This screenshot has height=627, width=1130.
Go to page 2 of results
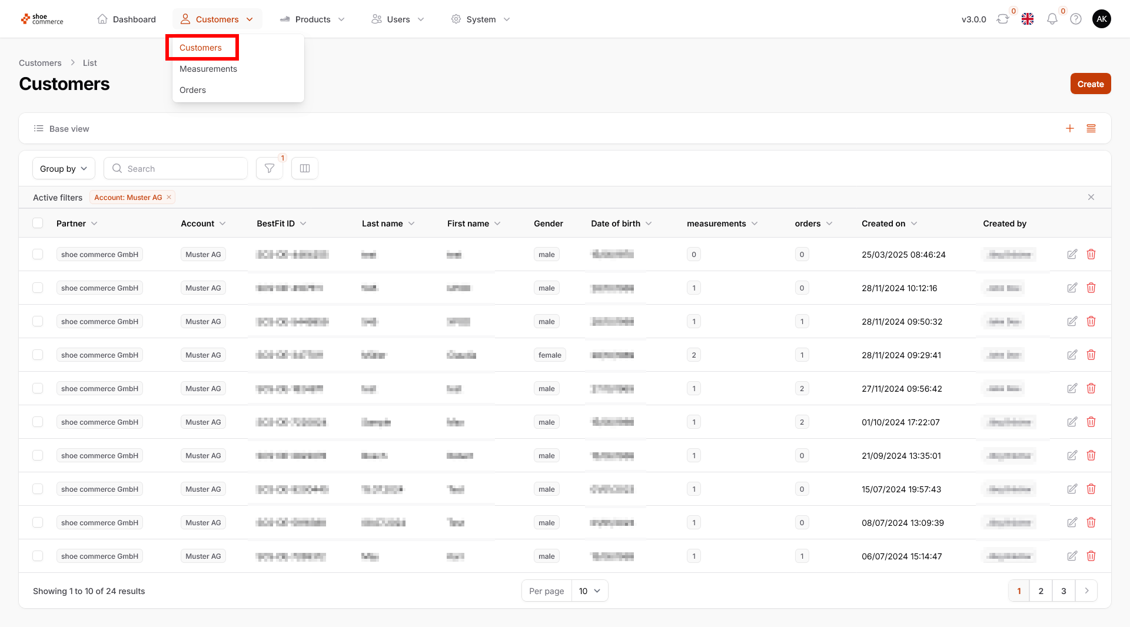click(x=1041, y=591)
